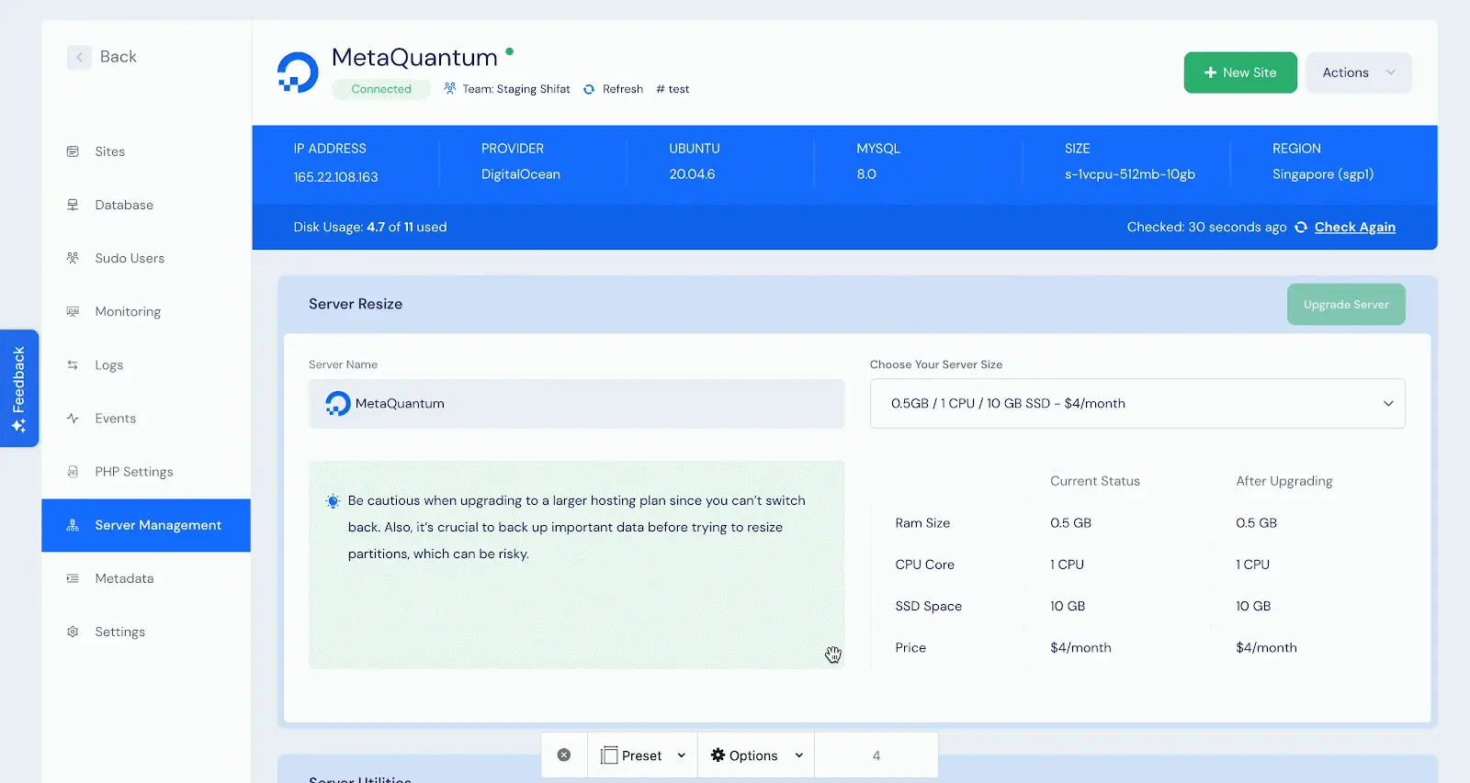The image size is (1470, 783).
Task: Open Sudo Users page
Action: click(x=130, y=258)
